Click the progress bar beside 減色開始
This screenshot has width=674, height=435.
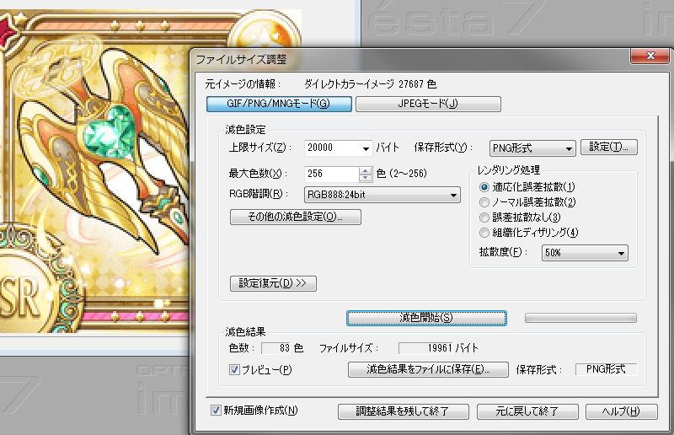click(580, 318)
